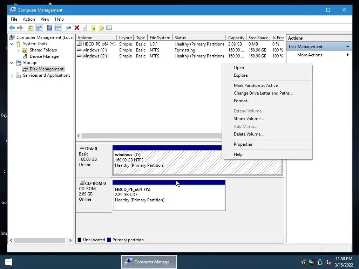The image size is (359, 269).
Task: Open the Windows Start button
Action: coord(8,262)
